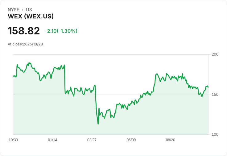Click the starting point of the price line
The width and height of the screenshot is (227, 156).
point(13,76)
